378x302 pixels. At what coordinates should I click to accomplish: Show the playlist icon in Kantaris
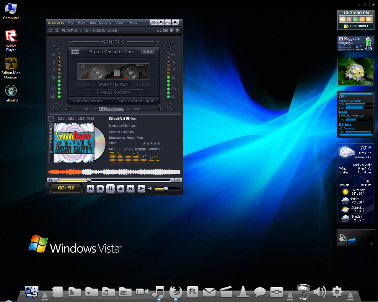pyautogui.click(x=165, y=30)
